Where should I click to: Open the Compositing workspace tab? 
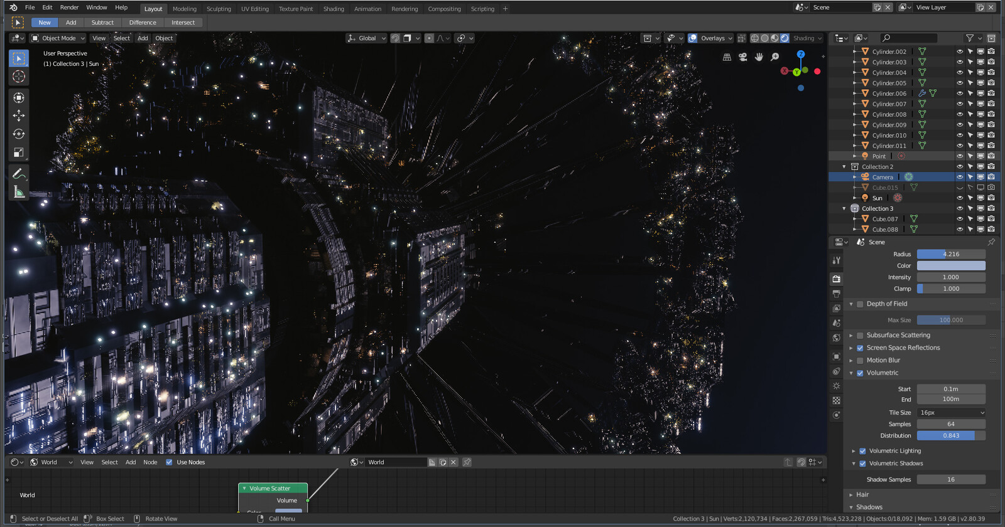[x=444, y=9]
